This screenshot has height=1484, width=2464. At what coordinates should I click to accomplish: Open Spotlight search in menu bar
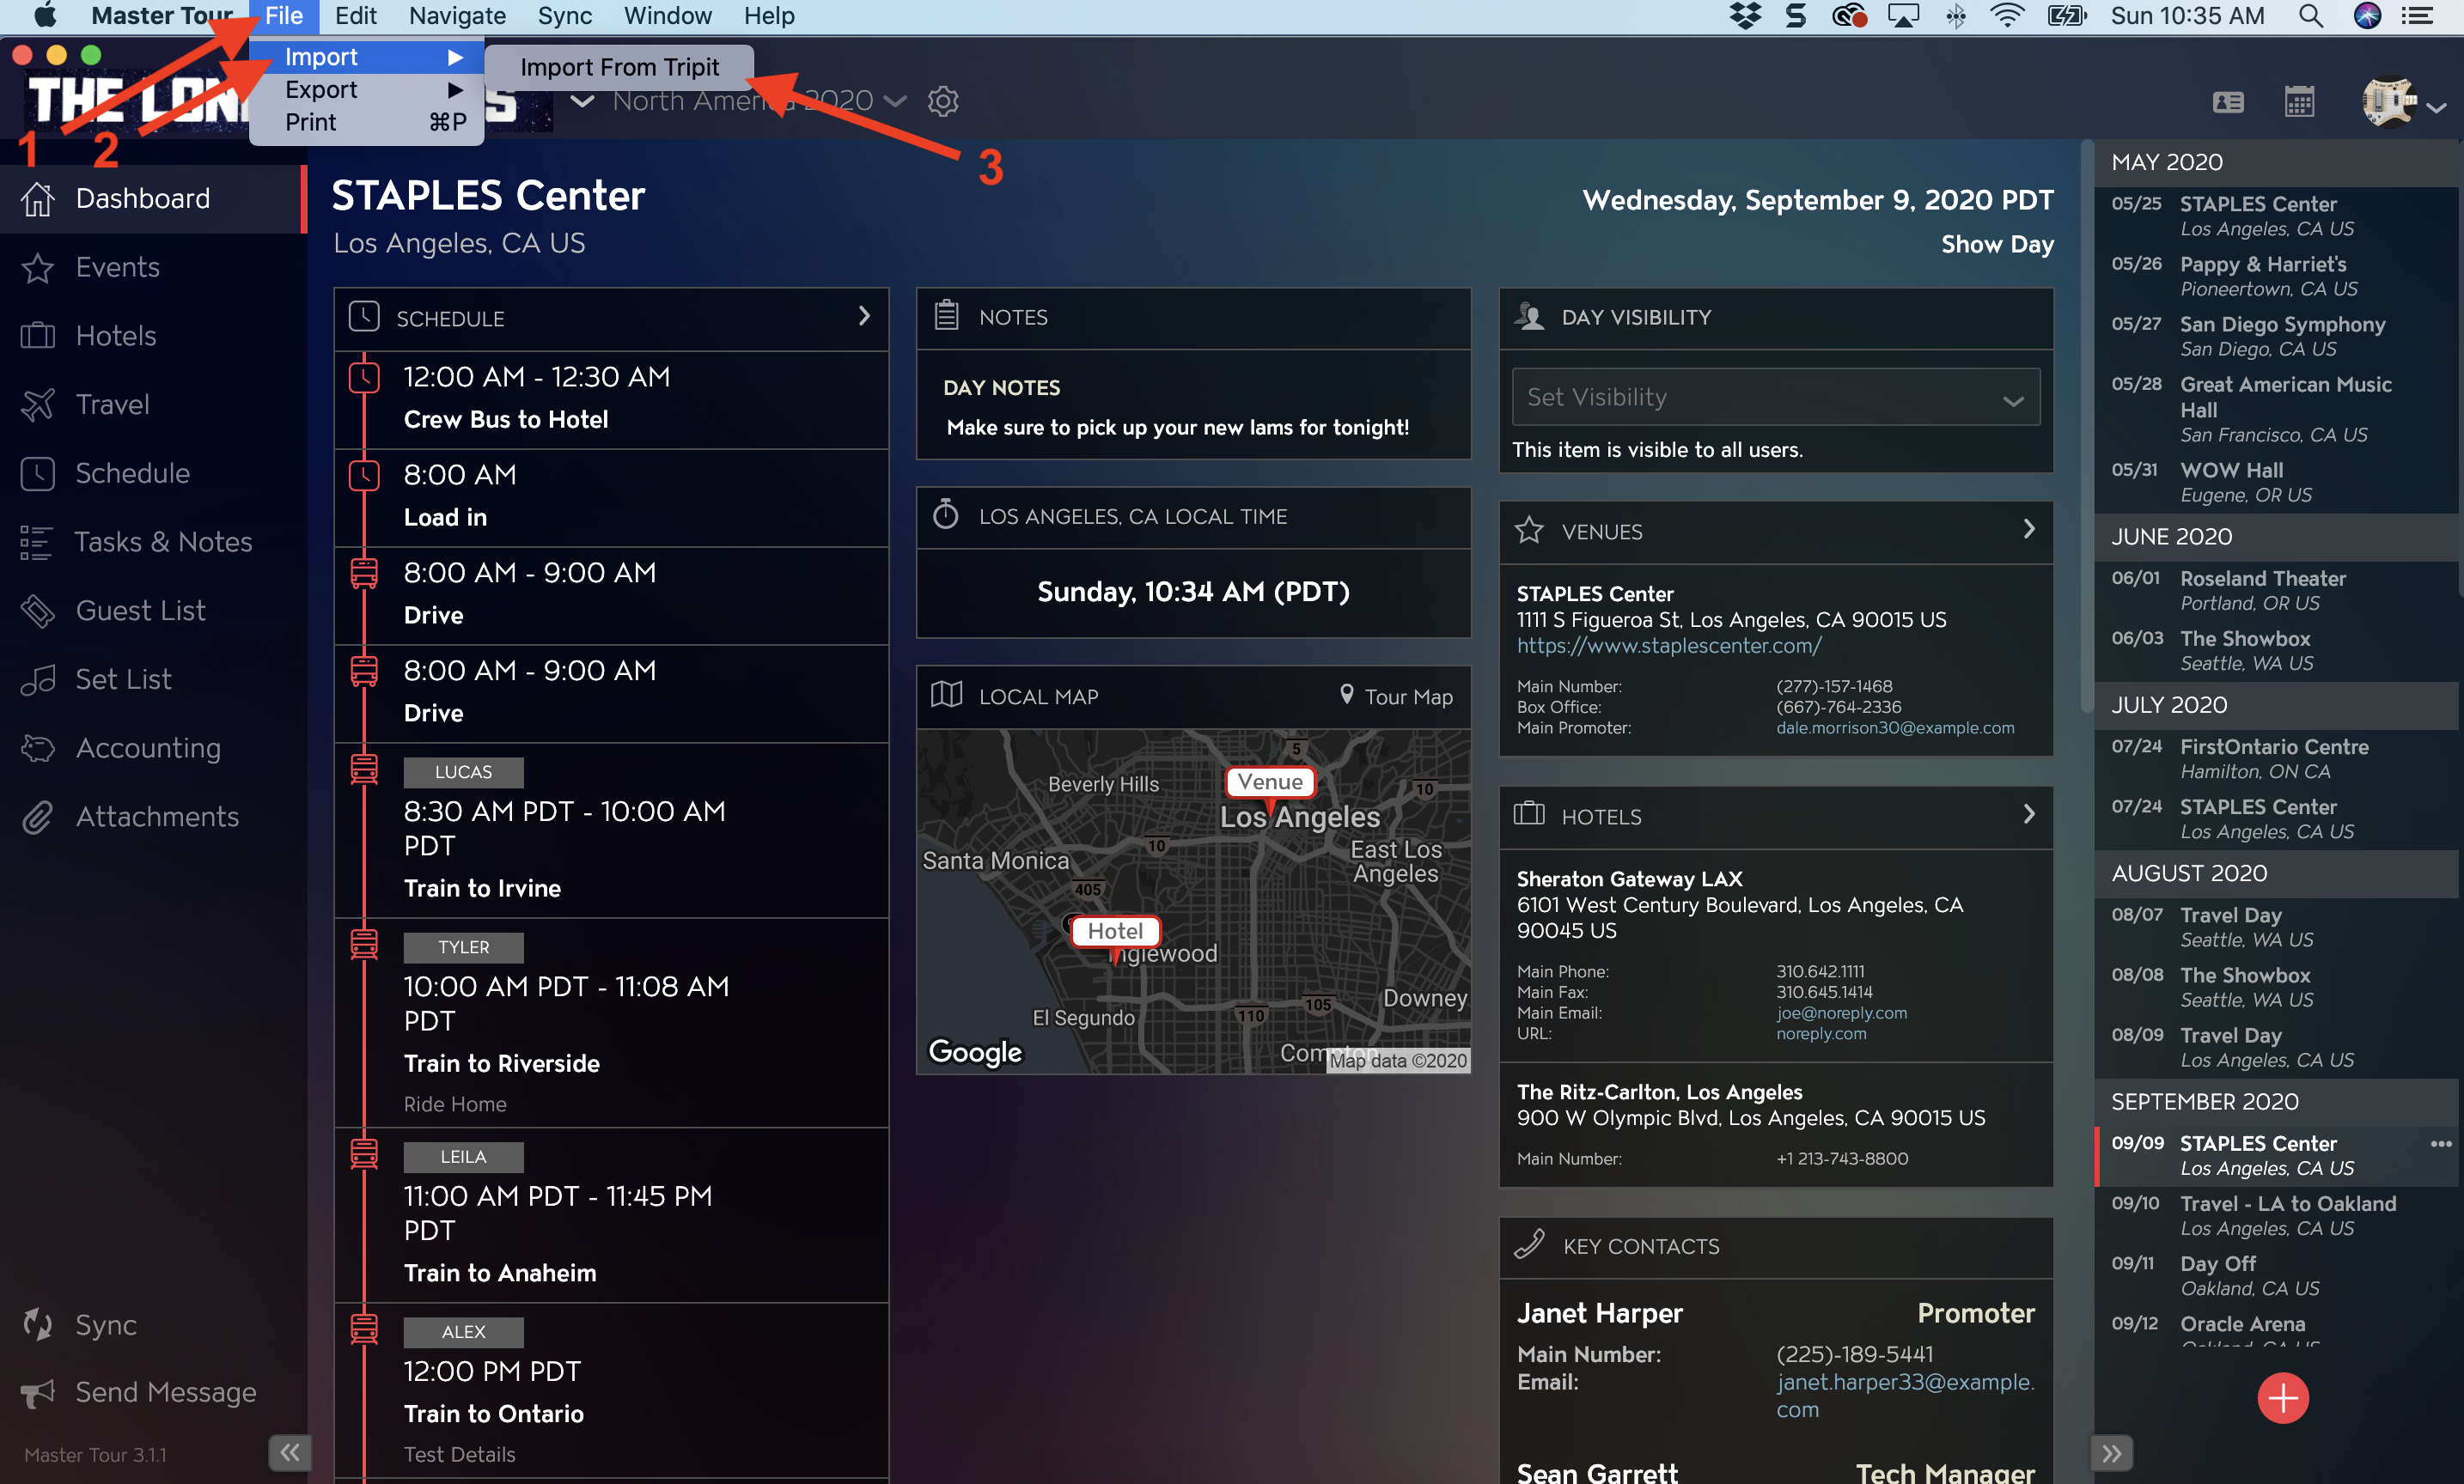point(2310,16)
